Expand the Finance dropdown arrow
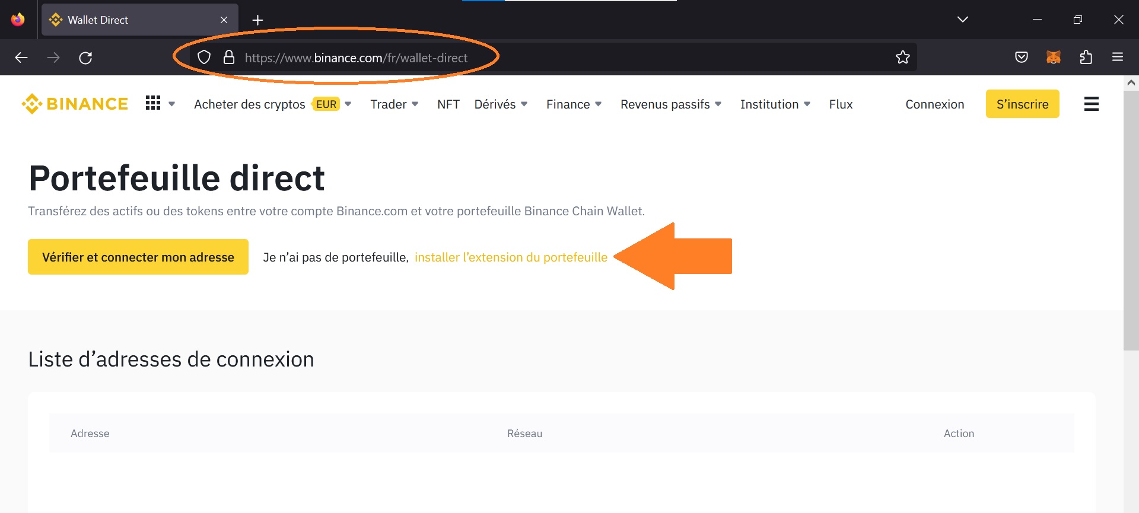Viewport: 1139px width, 513px height. tap(599, 104)
